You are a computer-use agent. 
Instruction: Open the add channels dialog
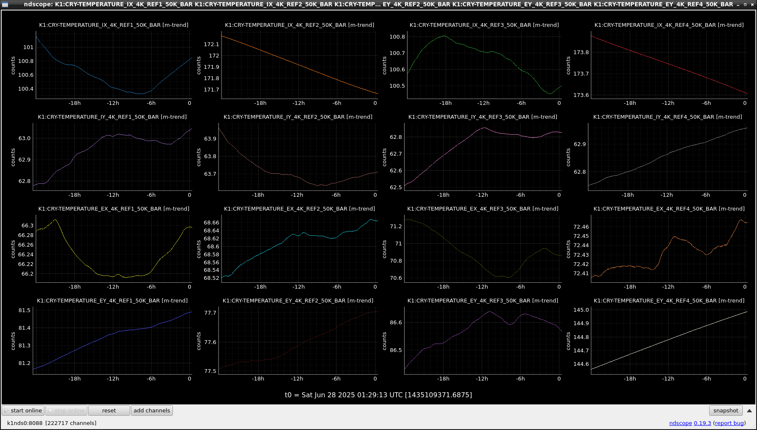pos(151,410)
